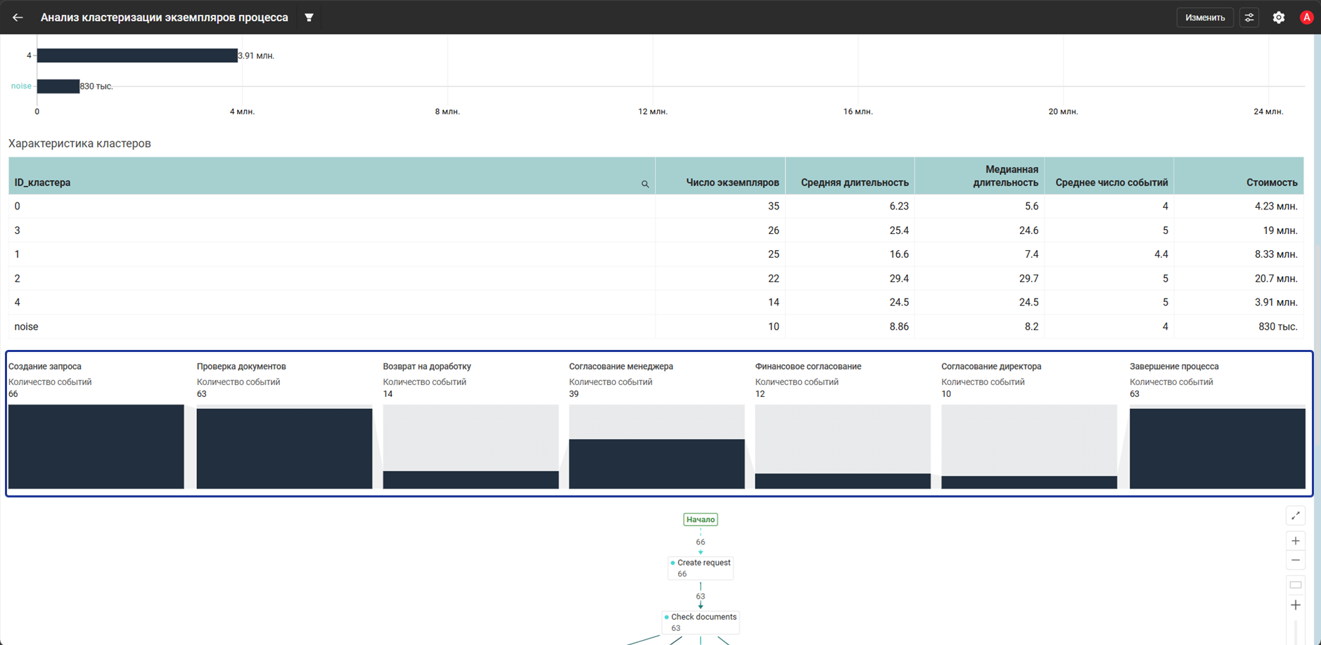Open the red user avatar

(1306, 18)
